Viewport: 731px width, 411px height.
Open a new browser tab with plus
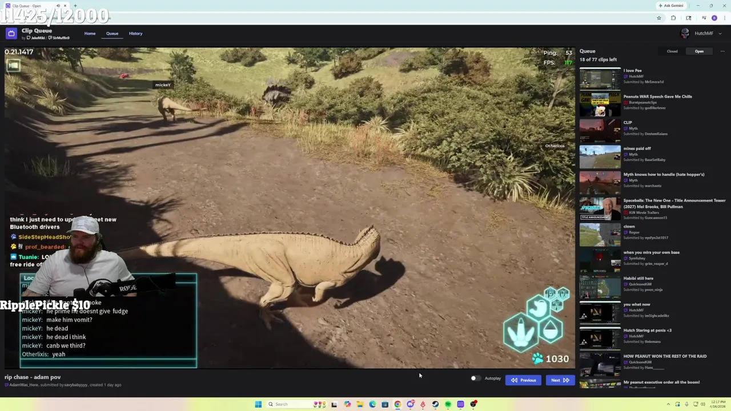pos(75,6)
